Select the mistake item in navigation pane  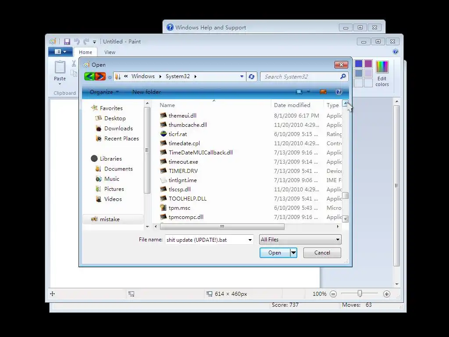point(113,219)
